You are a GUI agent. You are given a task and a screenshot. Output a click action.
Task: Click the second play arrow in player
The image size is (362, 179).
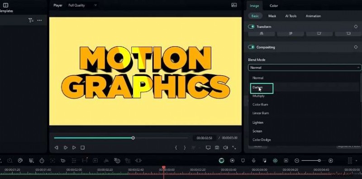[x=74, y=148]
